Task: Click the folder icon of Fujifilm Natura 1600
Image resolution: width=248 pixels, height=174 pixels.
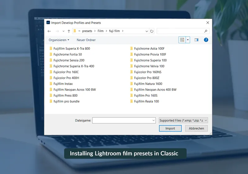Action: [131, 84]
